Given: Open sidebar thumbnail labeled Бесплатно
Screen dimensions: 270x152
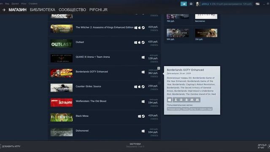Looking at the screenshot, I should (x=206, y=16).
